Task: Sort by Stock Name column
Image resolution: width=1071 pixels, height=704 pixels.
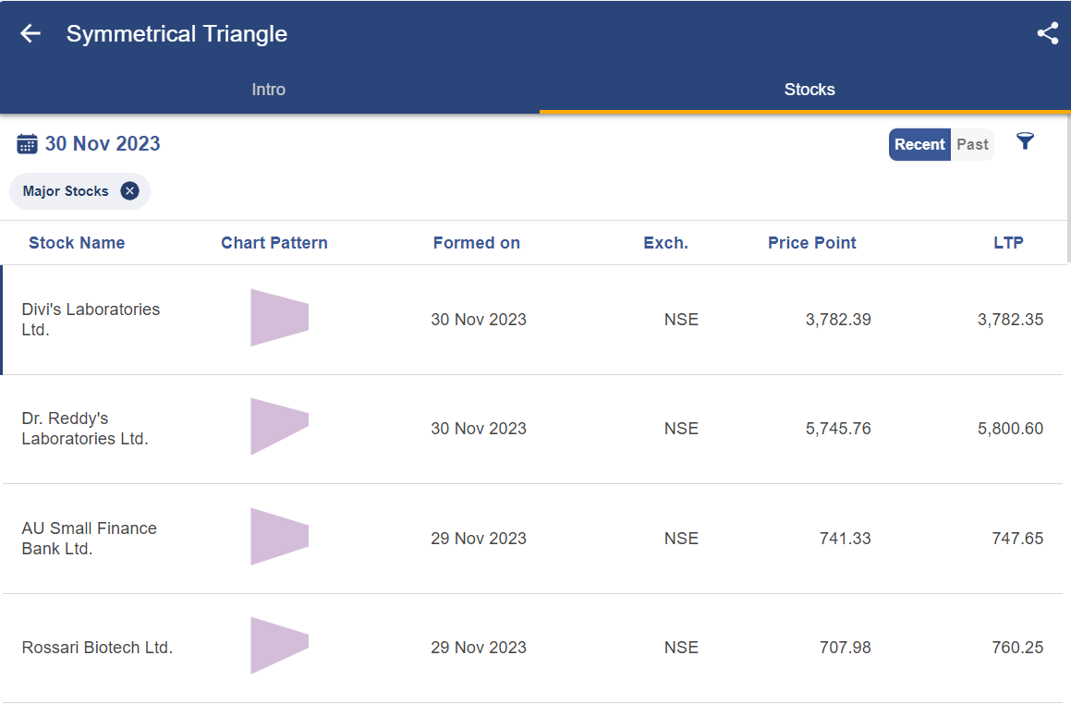Action: tap(77, 243)
